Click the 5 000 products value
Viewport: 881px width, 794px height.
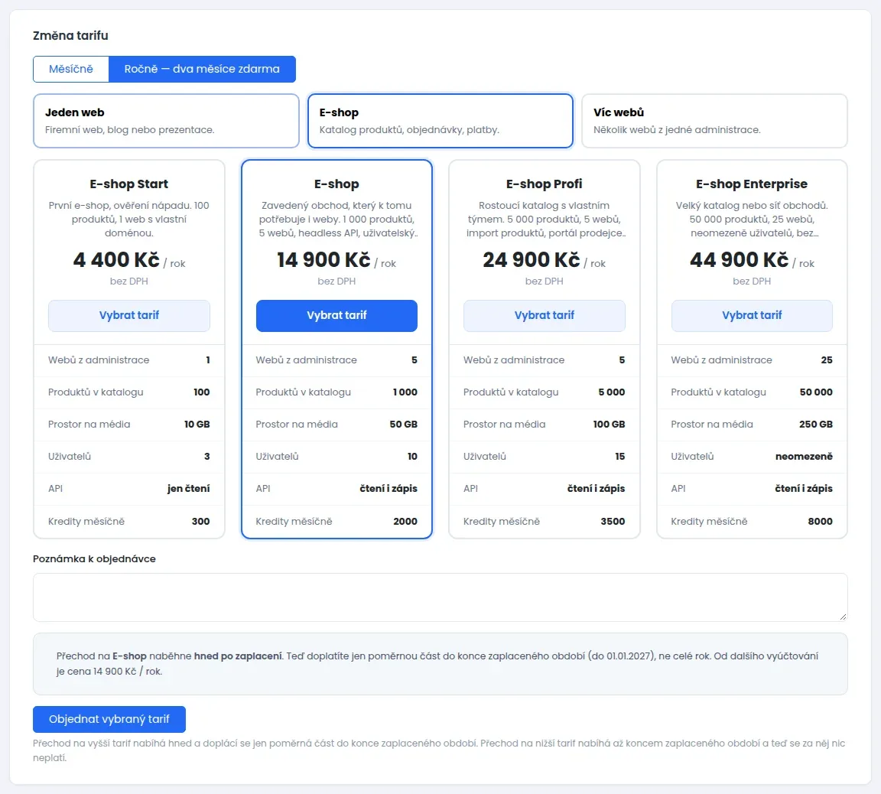[611, 392]
